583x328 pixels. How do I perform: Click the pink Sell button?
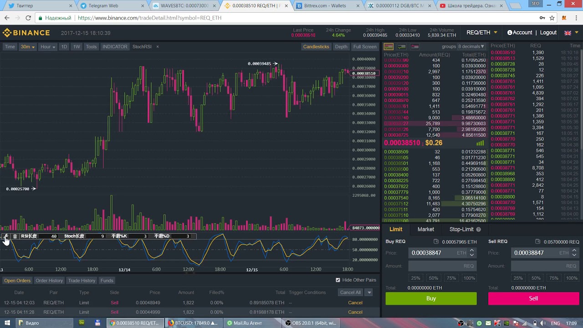pyautogui.click(x=533, y=298)
